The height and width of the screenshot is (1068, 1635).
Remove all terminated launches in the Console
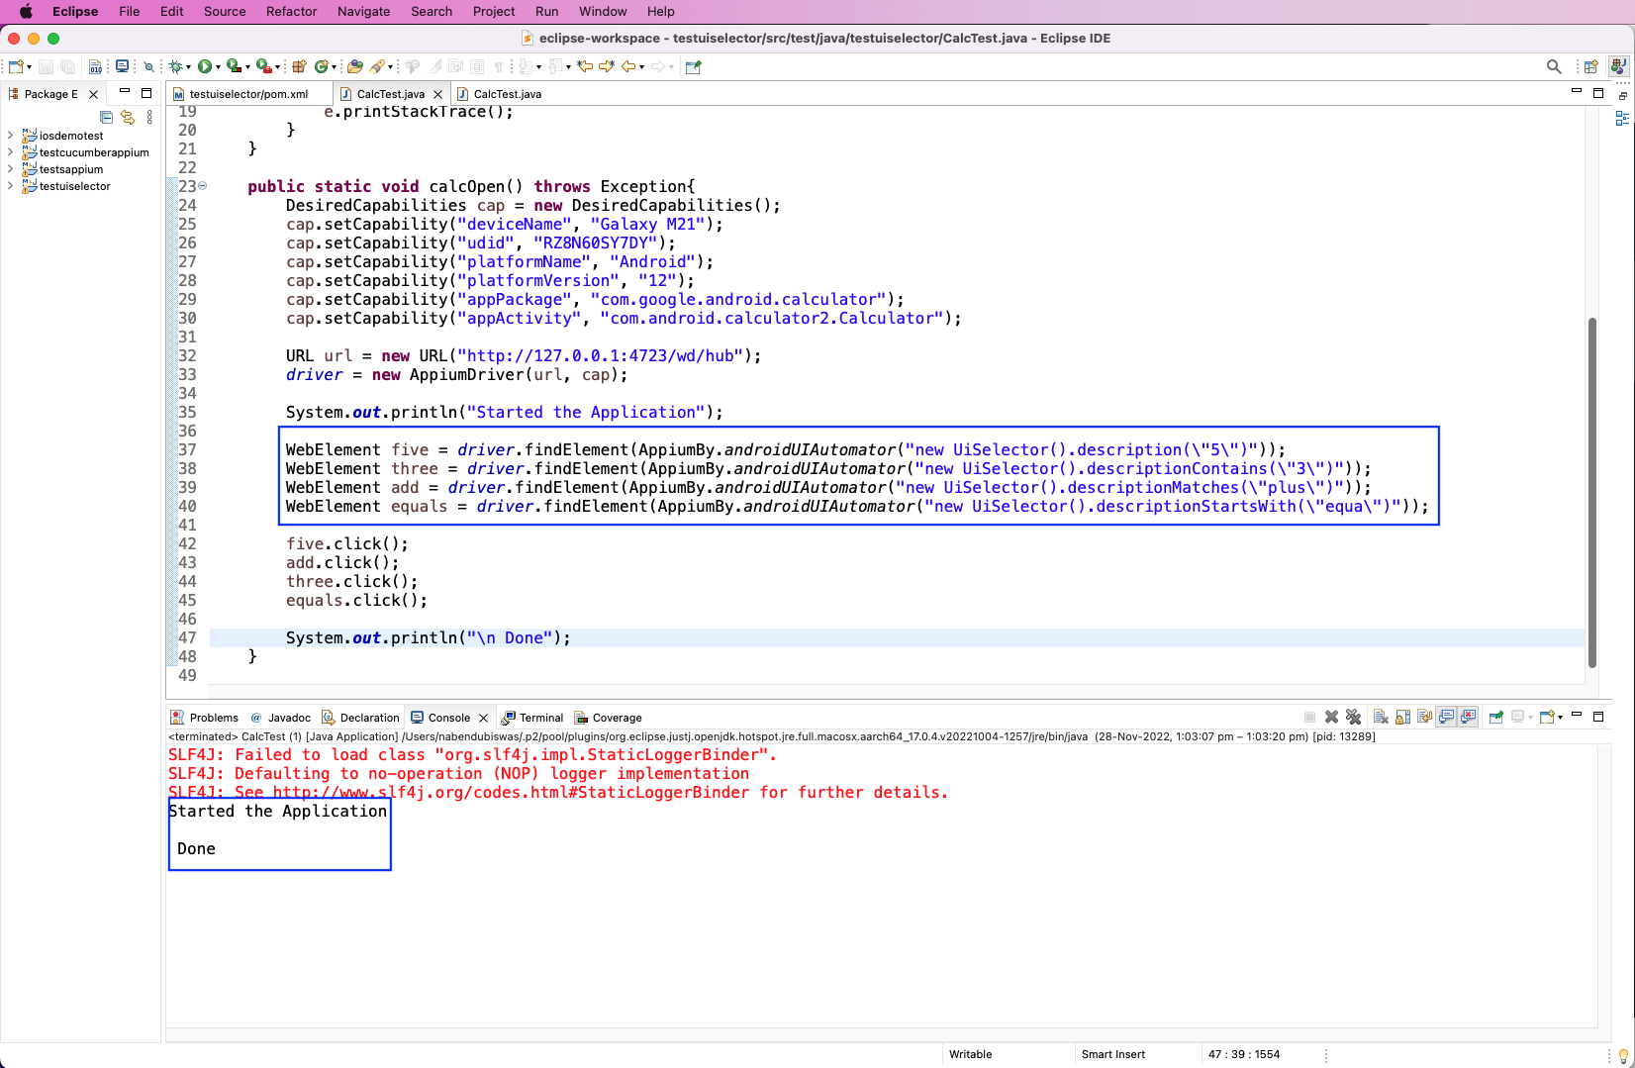[x=1353, y=717]
